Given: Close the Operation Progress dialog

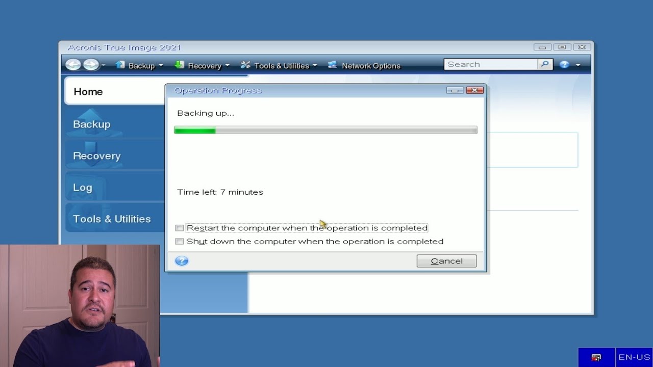Looking at the screenshot, I should coord(474,90).
